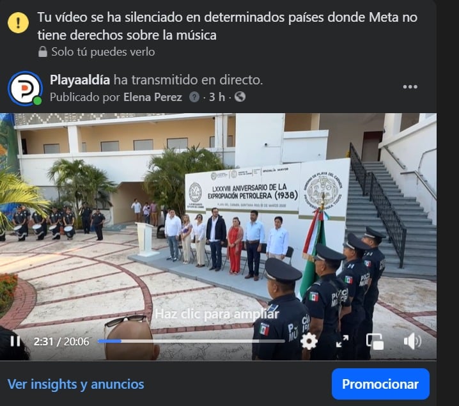Seek along the video progress bar
Viewport: 459px width, 406px height.
(x=191, y=341)
